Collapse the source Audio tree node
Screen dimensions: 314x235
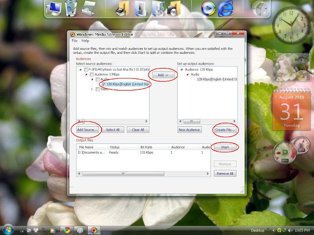click(x=92, y=79)
